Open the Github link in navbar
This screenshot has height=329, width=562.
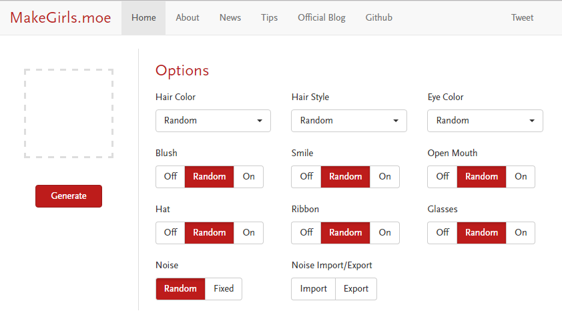point(379,18)
